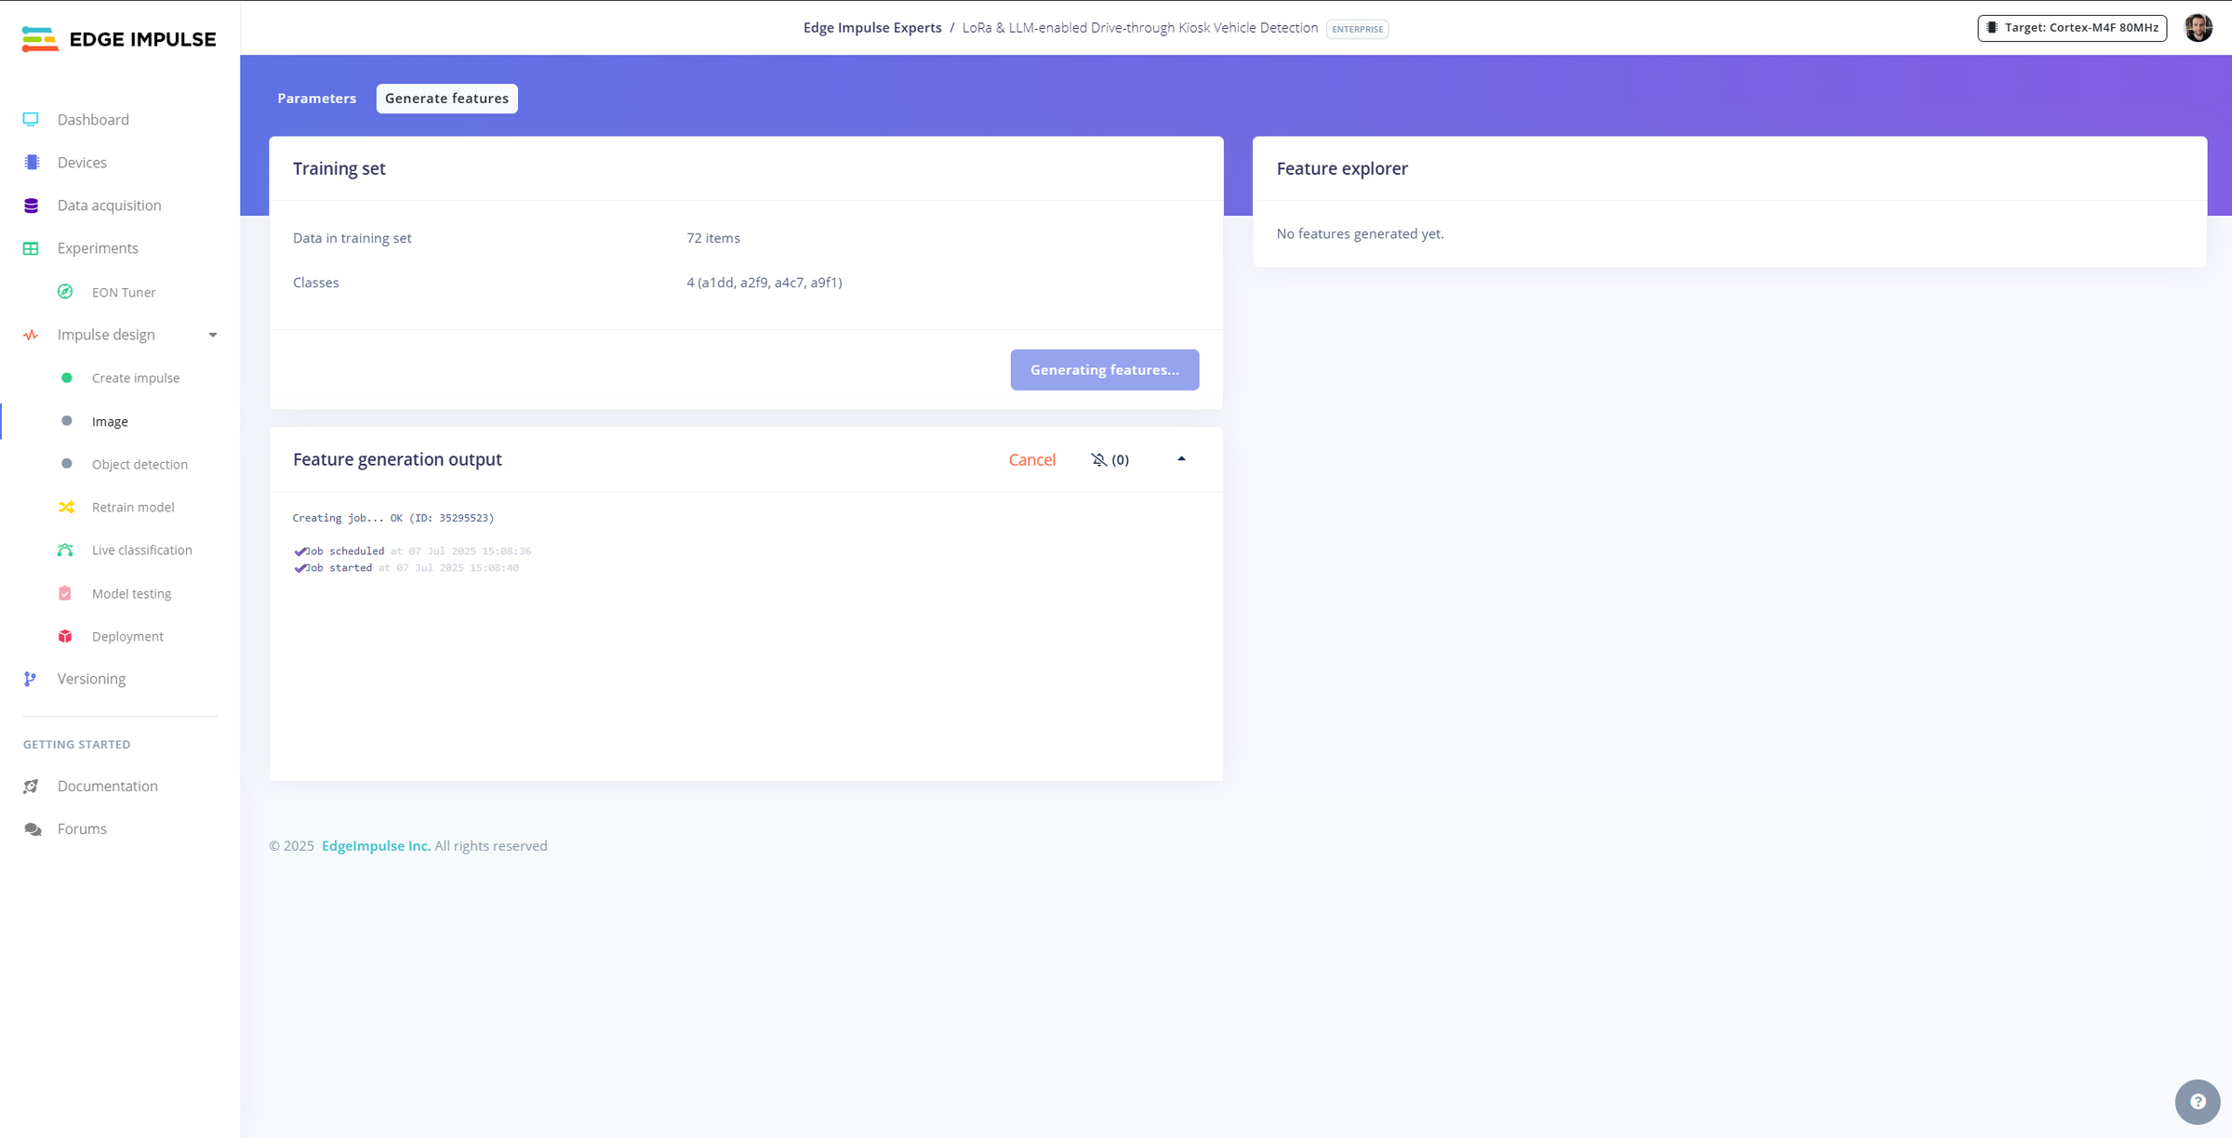The width and height of the screenshot is (2232, 1138).
Task: Click gray dot beside Object detection
Action: [67, 463]
